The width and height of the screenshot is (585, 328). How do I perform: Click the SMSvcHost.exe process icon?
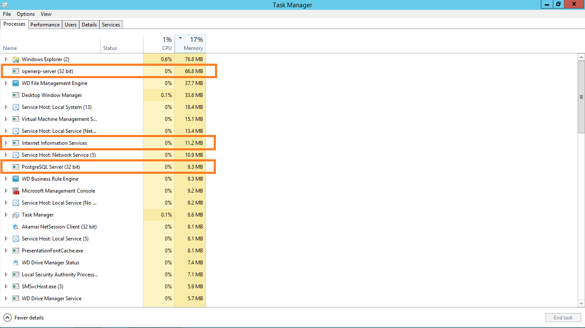16,287
